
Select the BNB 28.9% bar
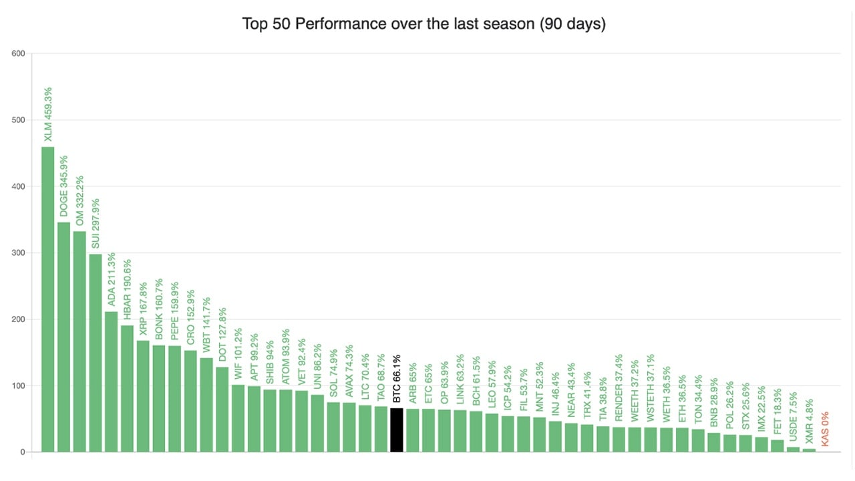[714, 442]
